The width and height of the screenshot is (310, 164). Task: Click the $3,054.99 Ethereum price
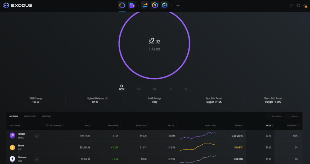coord(85,159)
